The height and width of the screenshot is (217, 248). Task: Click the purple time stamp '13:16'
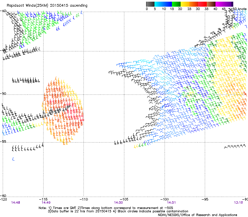click(238, 203)
